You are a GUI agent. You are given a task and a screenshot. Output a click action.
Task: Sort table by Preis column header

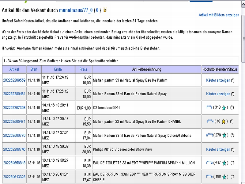83,69
